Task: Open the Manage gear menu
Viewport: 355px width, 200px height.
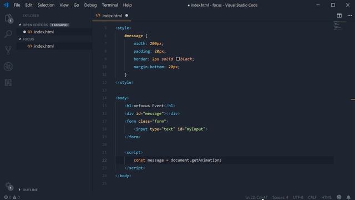Action: pos(8,186)
